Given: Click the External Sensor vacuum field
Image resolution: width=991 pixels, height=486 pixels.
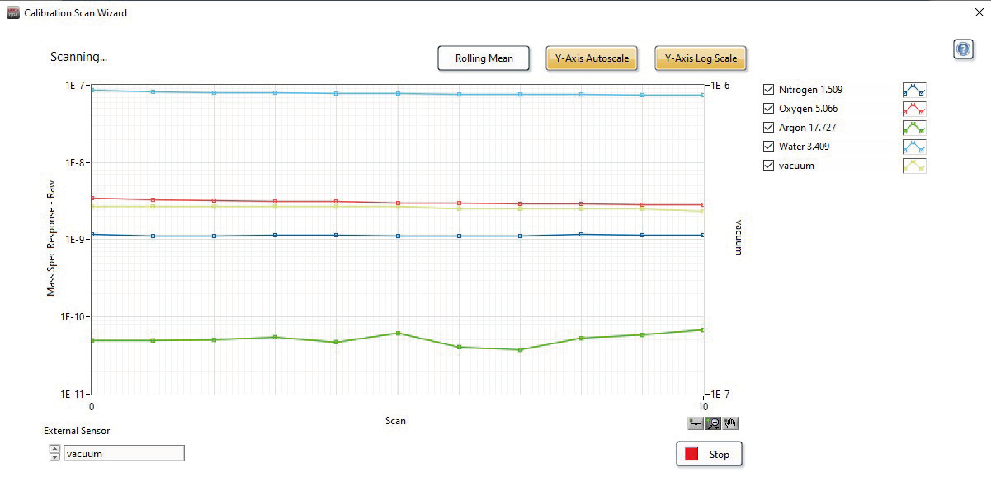Looking at the screenshot, I should click(x=124, y=453).
